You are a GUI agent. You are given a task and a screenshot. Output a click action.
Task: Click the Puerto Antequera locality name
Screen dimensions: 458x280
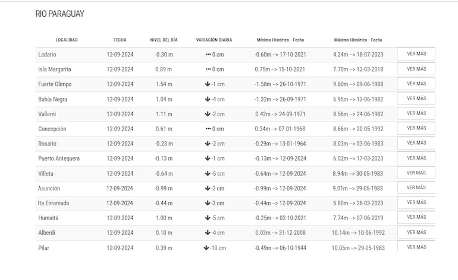[59, 158]
